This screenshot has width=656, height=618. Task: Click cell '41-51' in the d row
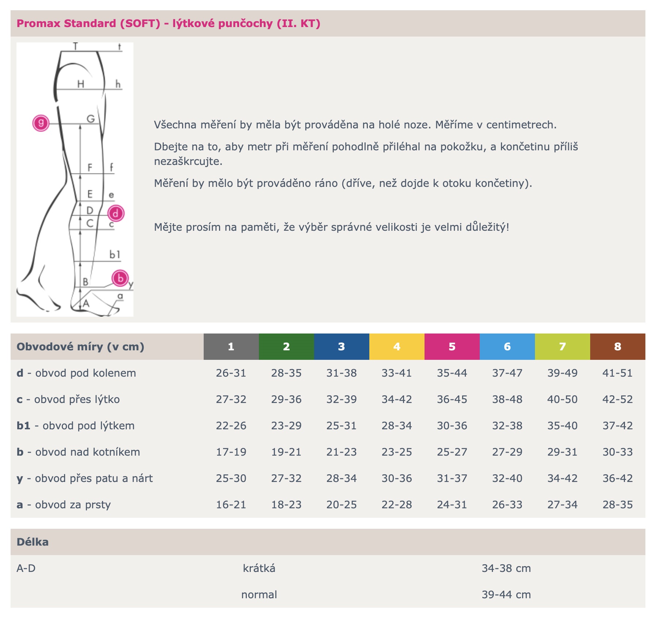[x=618, y=373]
